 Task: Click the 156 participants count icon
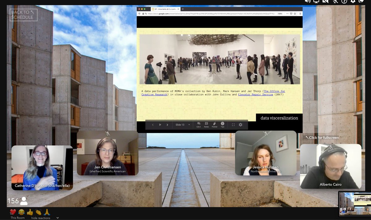tap(23, 201)
